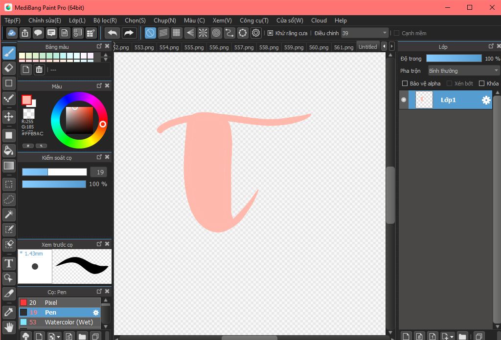Click the Lớp1 layer thumbnail
Viewport: 501px width, 340px height.
coord(424,100)
